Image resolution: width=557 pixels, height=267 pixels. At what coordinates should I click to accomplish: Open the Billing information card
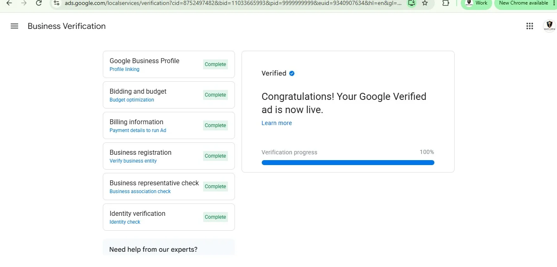tap(169, 125)
